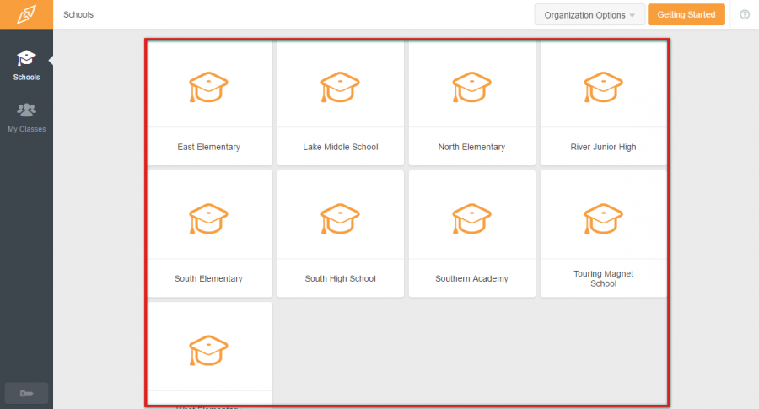759x409 pixels.
Task: Click East Elementary graduation cap icon
Action: pyautogui.click(x=208, y=87)
